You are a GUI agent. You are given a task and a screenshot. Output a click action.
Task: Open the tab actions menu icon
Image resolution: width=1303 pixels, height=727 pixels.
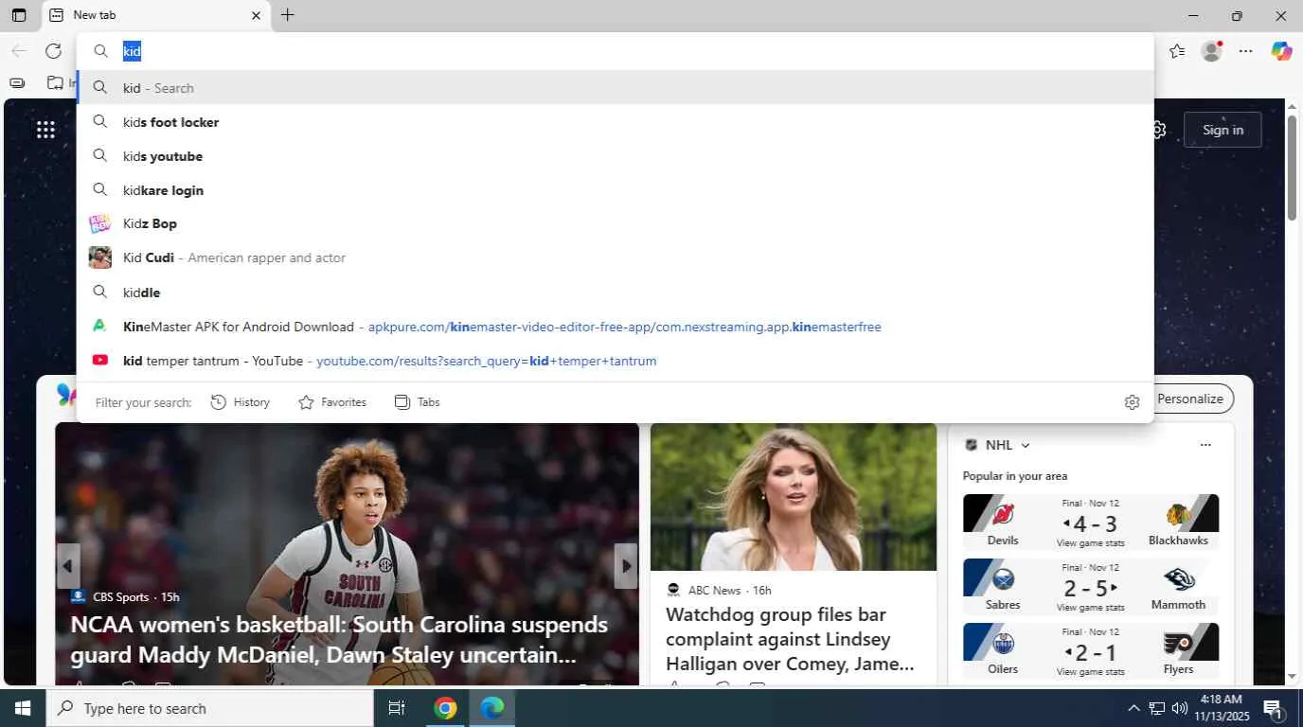coord(19,15)
